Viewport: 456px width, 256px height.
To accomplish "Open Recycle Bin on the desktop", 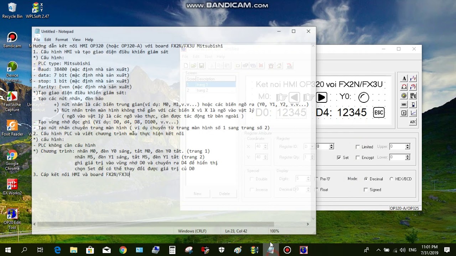I will [x=12, y=10].
